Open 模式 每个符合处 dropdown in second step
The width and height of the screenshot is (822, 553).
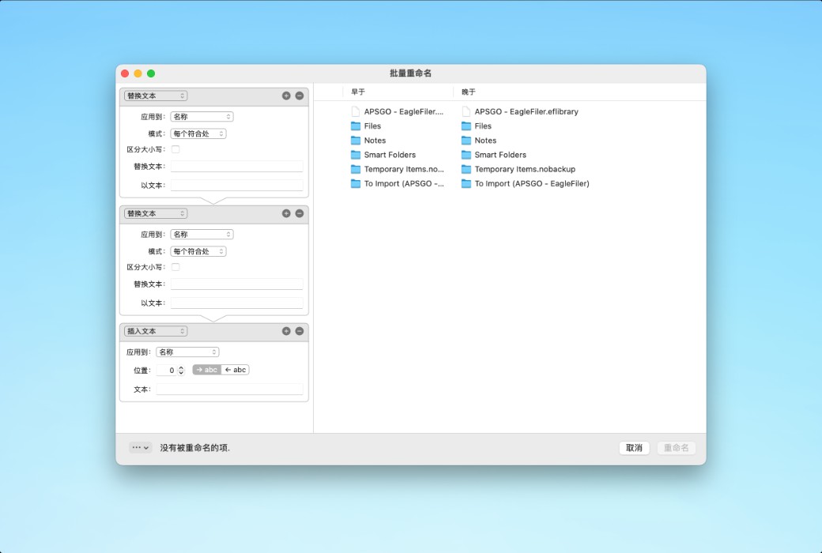click(198, 251)
